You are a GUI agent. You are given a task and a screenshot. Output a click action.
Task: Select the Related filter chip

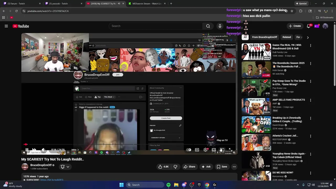pos(287,37)
